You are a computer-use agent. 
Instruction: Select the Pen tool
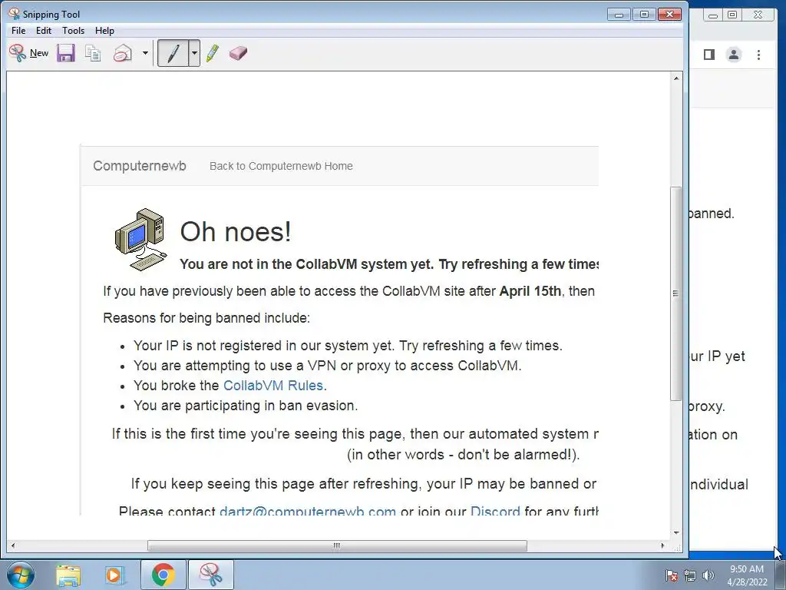click(x=173, y=53)
